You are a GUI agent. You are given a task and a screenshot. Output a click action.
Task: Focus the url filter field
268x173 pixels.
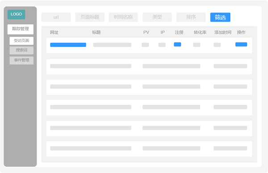[x=56, y=17]
